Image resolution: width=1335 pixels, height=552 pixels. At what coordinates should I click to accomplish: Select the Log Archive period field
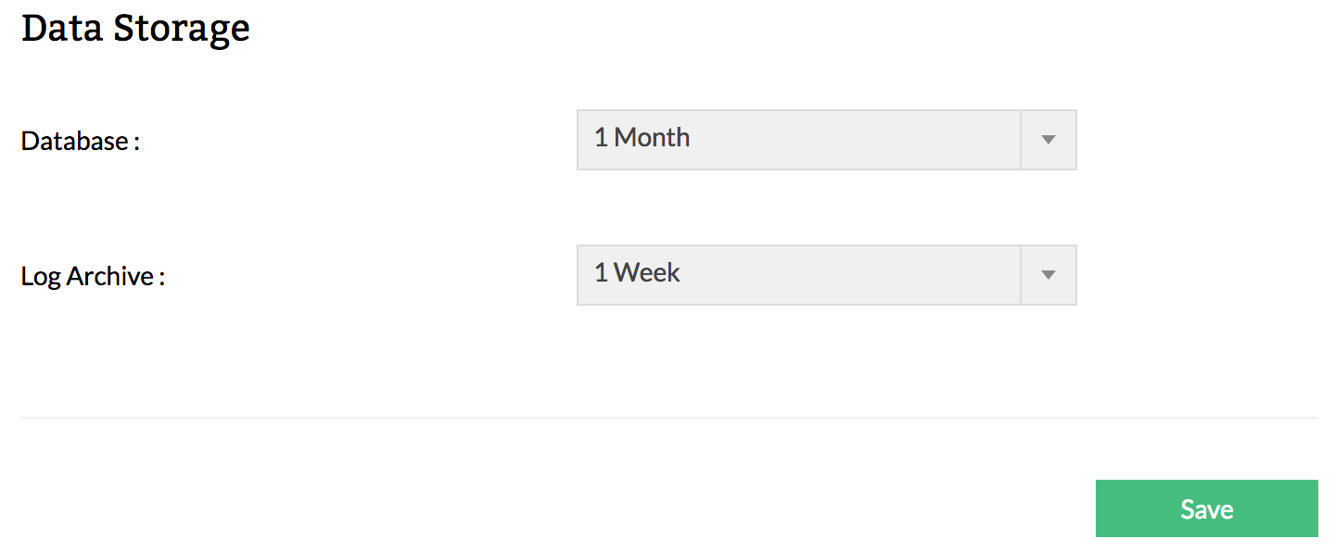pyautogui.click(x=797, y=275)
